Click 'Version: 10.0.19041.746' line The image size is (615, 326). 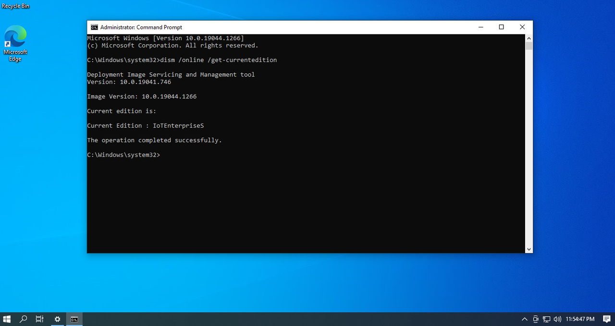(129, 82)
